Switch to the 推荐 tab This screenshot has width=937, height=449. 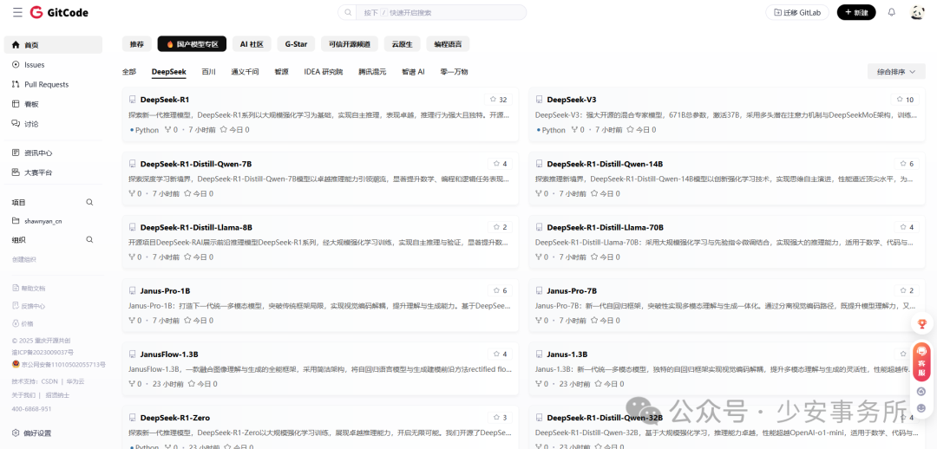pyautogui.click(x=137, y=44)
